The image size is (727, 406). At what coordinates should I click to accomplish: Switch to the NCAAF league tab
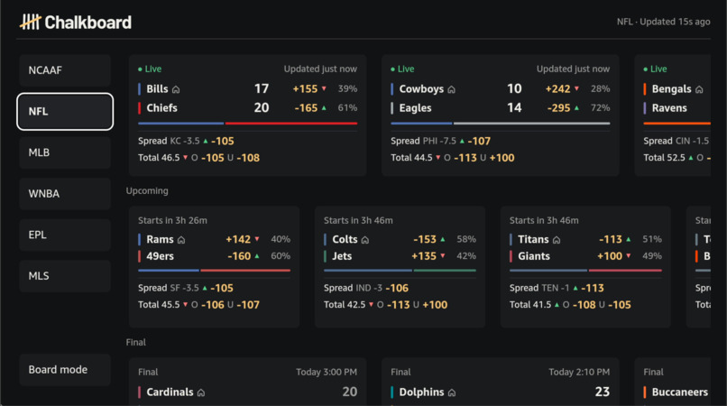click(65, 70)
